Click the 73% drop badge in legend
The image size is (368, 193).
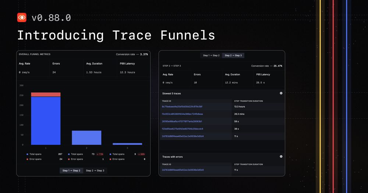[100, 154]
